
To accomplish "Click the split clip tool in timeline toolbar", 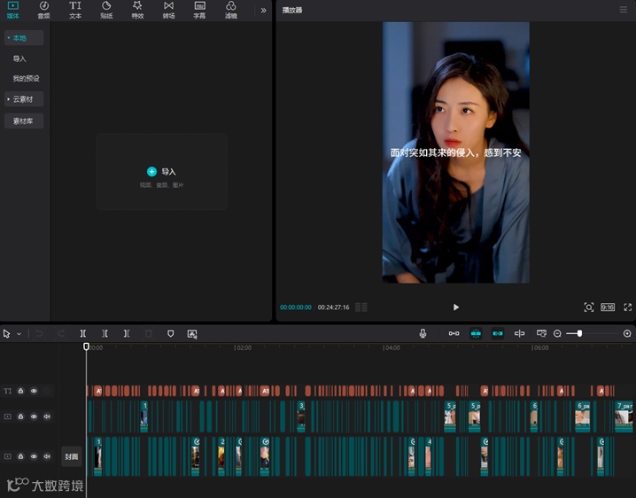I will click(83, 333).
